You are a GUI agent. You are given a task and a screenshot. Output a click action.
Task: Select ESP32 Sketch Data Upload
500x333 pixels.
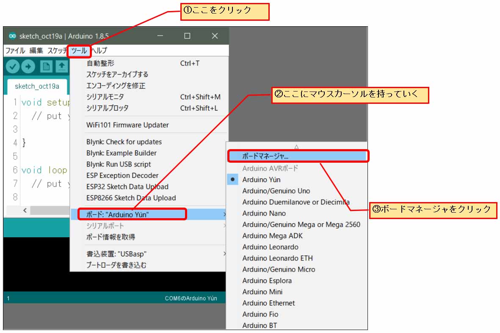tap(148, 186)
